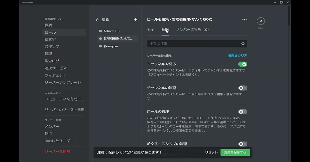The image size is (310, 162).
Task: Click the role color dot beside @everyone
Action: [100, 46]
